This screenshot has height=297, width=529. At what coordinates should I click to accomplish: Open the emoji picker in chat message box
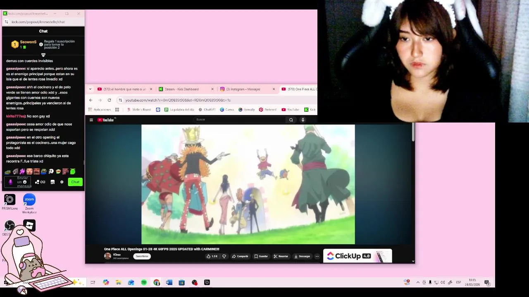tap(25, 182)
